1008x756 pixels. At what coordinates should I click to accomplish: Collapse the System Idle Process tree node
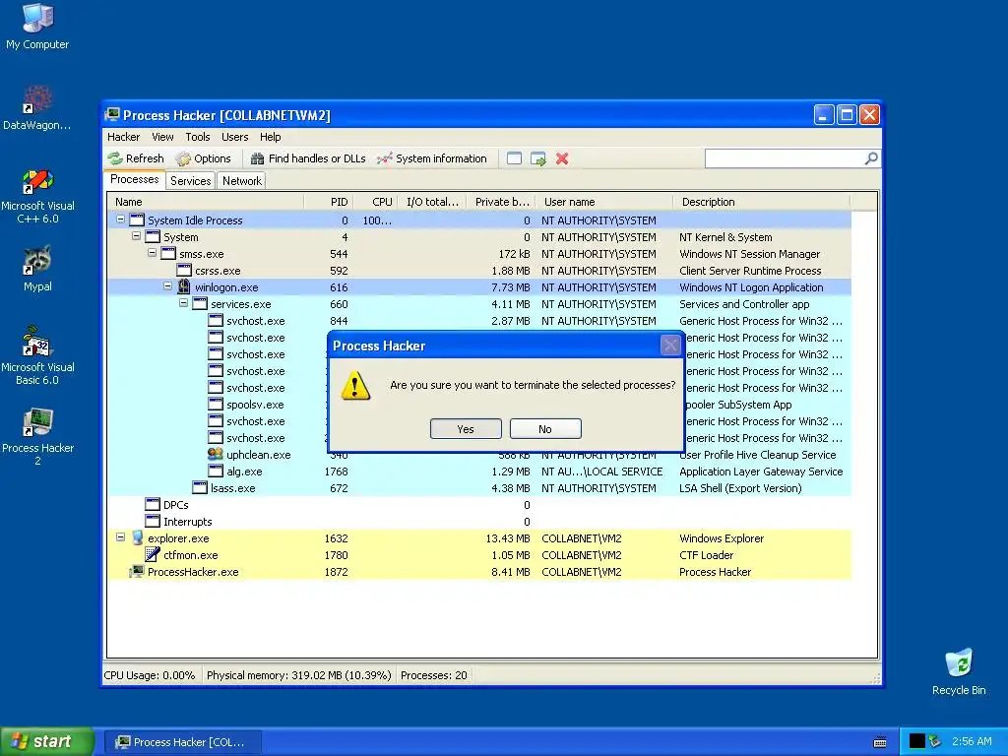pyautogui.click(x=120, y=220)
